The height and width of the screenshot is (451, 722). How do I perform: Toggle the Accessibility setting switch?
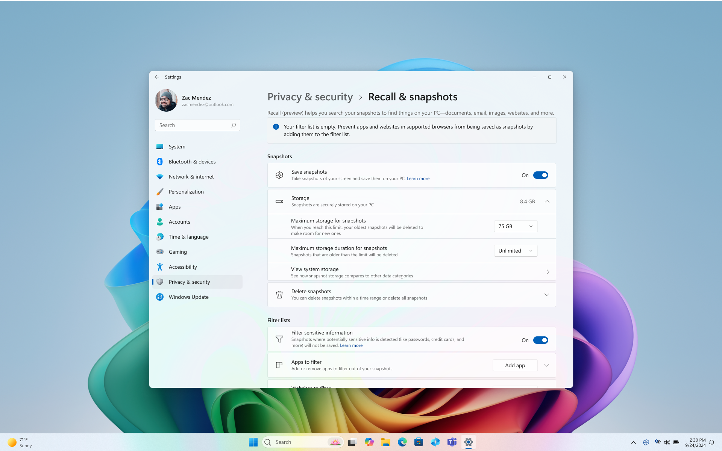182,266
